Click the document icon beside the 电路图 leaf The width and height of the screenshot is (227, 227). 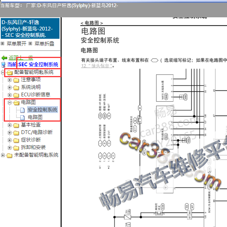[x=22, y=117]
